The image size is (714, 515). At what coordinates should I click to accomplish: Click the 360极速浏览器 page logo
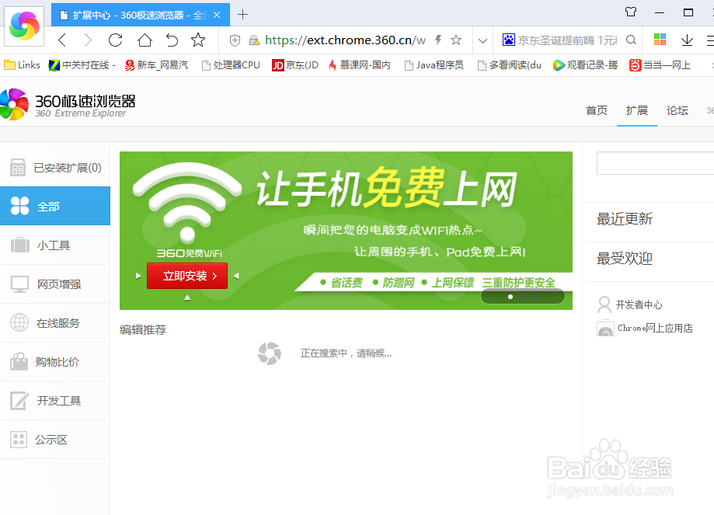click(x=68, y=104)
